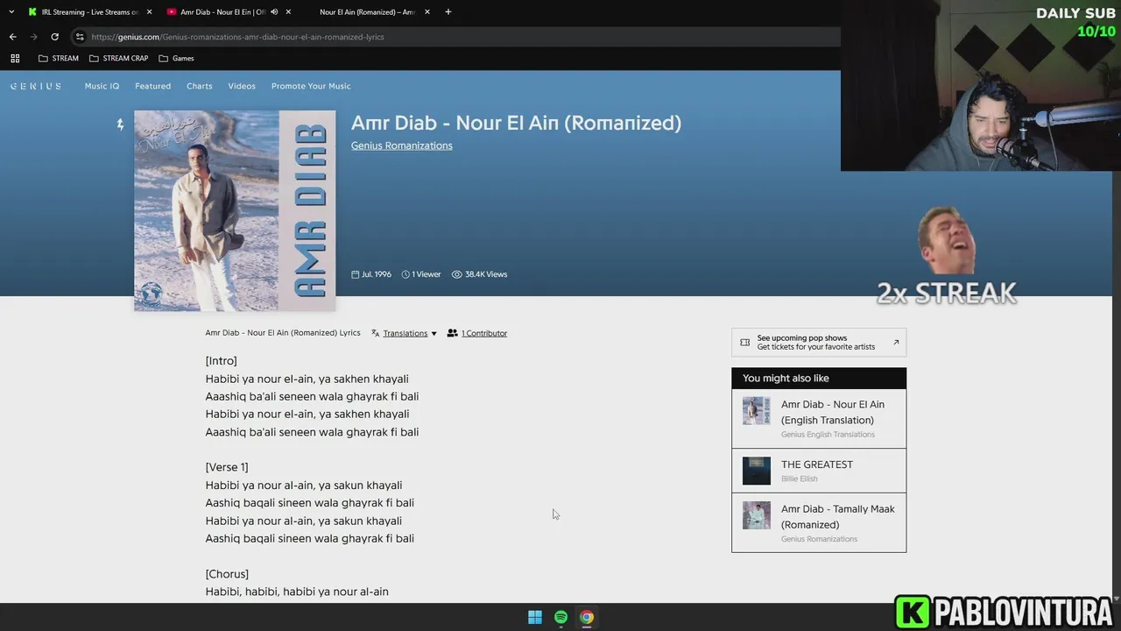The height and width of the screenshot is (631, 1121).
Task: Open the Windows Start button
Action: pyautogui.click(x=535, y=617)
